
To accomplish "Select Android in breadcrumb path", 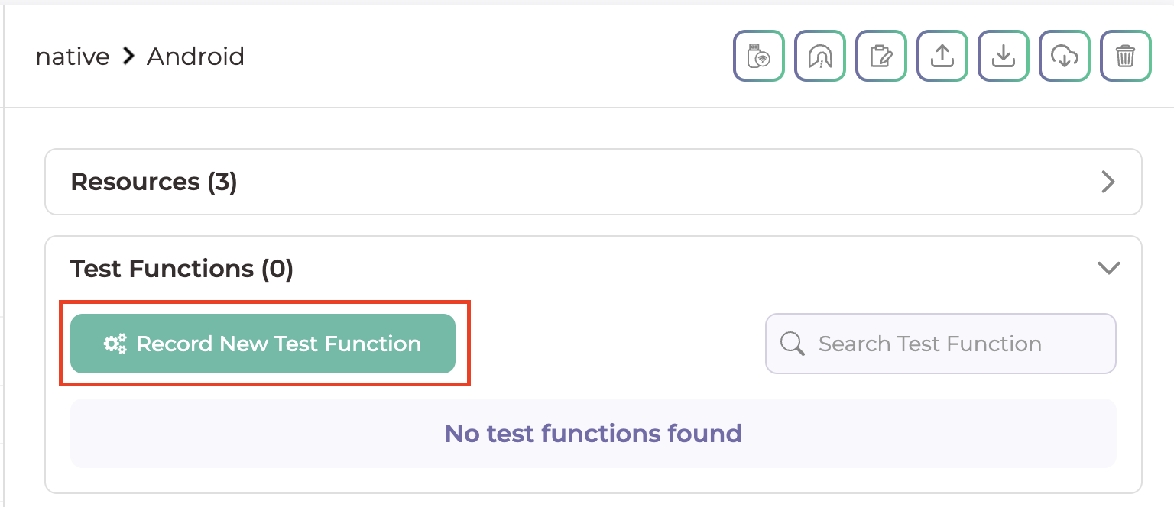I will [196, 57].
